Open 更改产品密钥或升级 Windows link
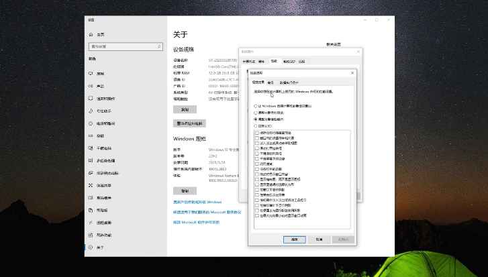This screenshot has width=488, height=277. pyautogui.click(x=197, y=202)
